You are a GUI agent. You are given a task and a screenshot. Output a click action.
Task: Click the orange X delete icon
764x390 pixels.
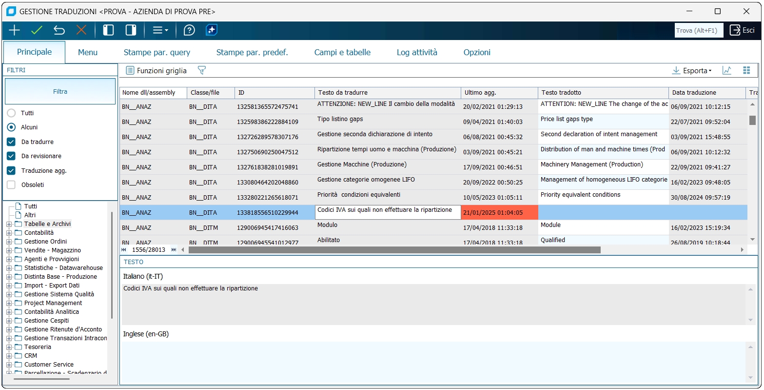click(x=81, y=30)
